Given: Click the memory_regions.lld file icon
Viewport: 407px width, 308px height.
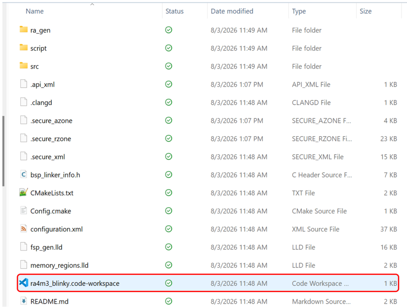Looking at the screenshot, I should click(x=24, y=265).
